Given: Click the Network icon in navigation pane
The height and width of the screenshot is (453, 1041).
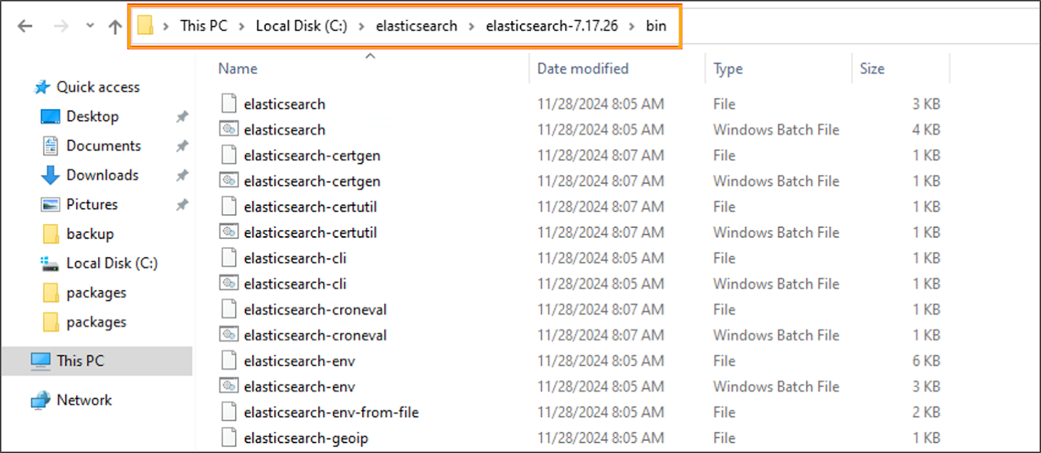Looking at the screenshot, I should pos(40,400).
